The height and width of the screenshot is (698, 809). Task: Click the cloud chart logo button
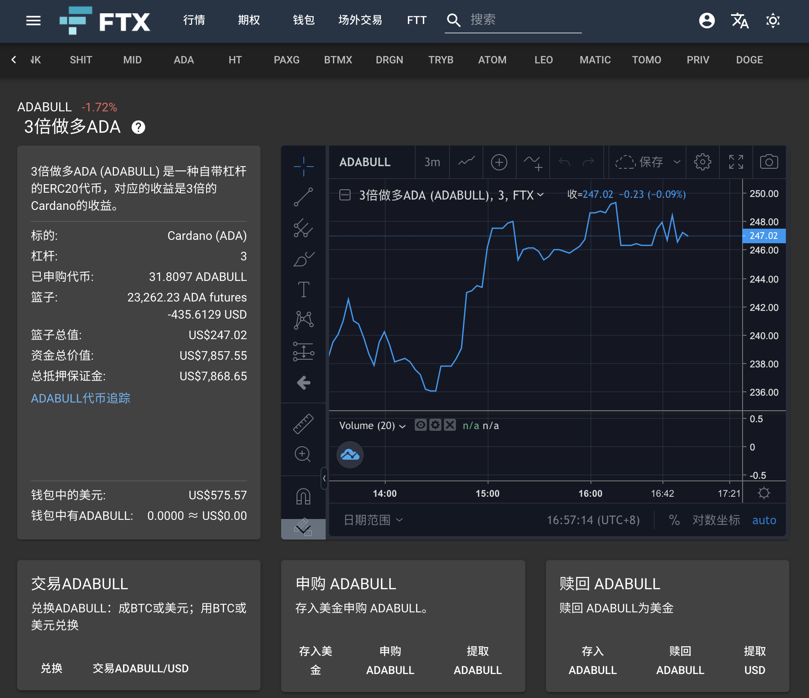coord(350,455)
